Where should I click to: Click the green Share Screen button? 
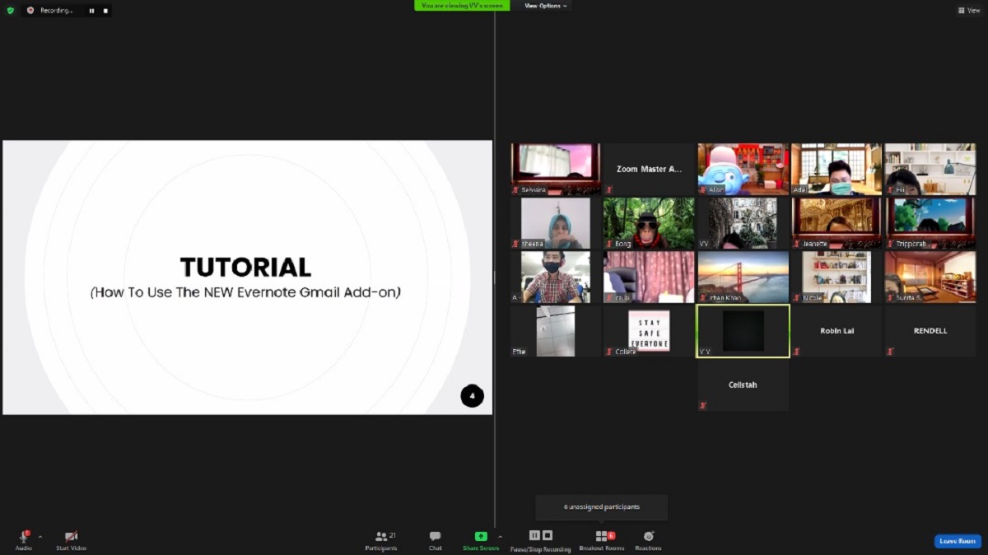tap(481, 540)
